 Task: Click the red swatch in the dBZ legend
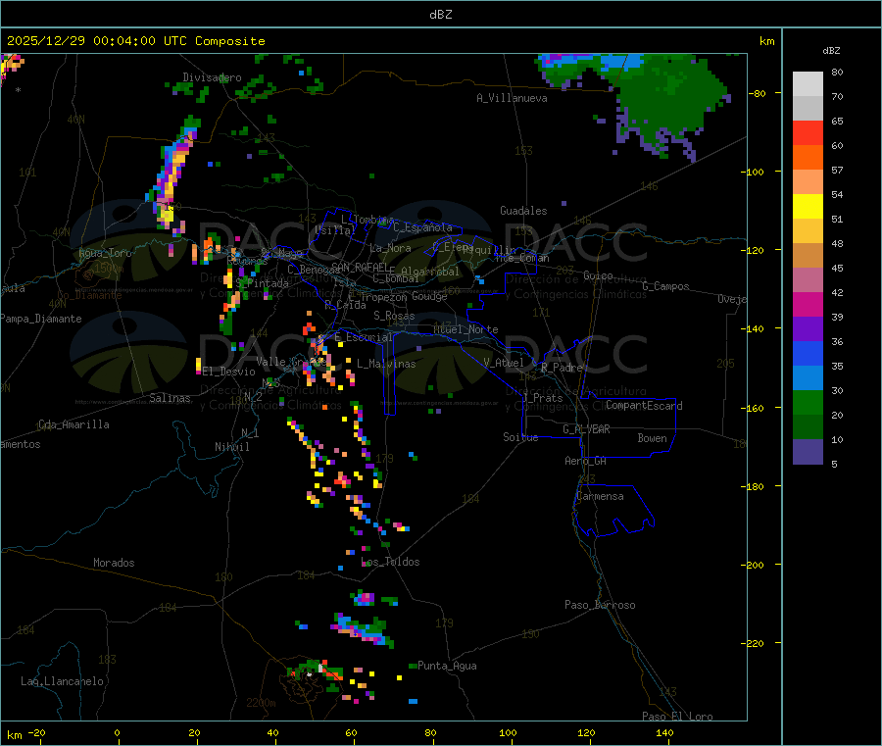808,132
